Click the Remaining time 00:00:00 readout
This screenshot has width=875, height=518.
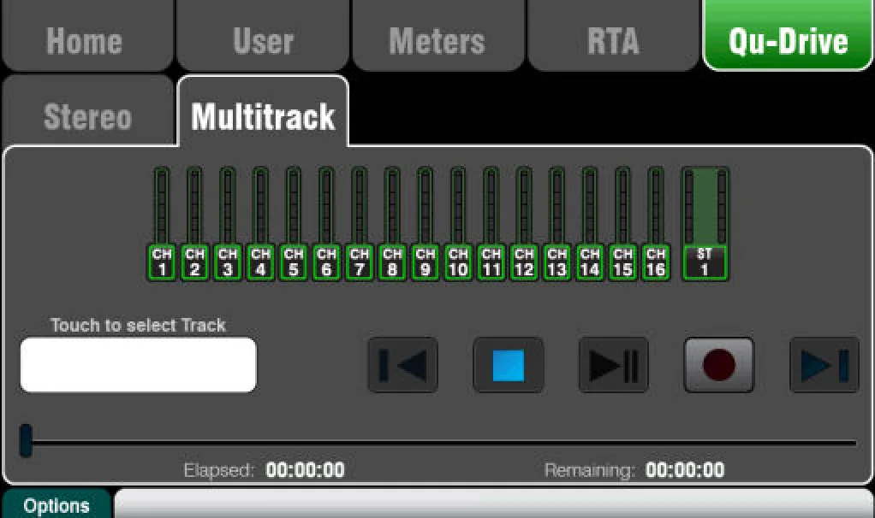click(x=685, y=470)
